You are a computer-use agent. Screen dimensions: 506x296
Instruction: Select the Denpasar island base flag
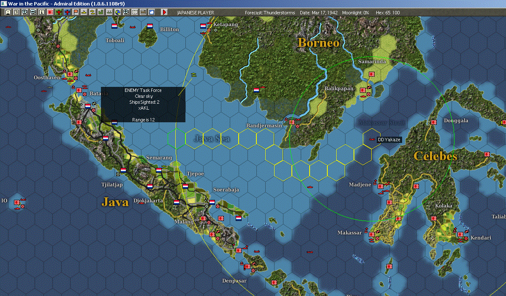(248, 266)
